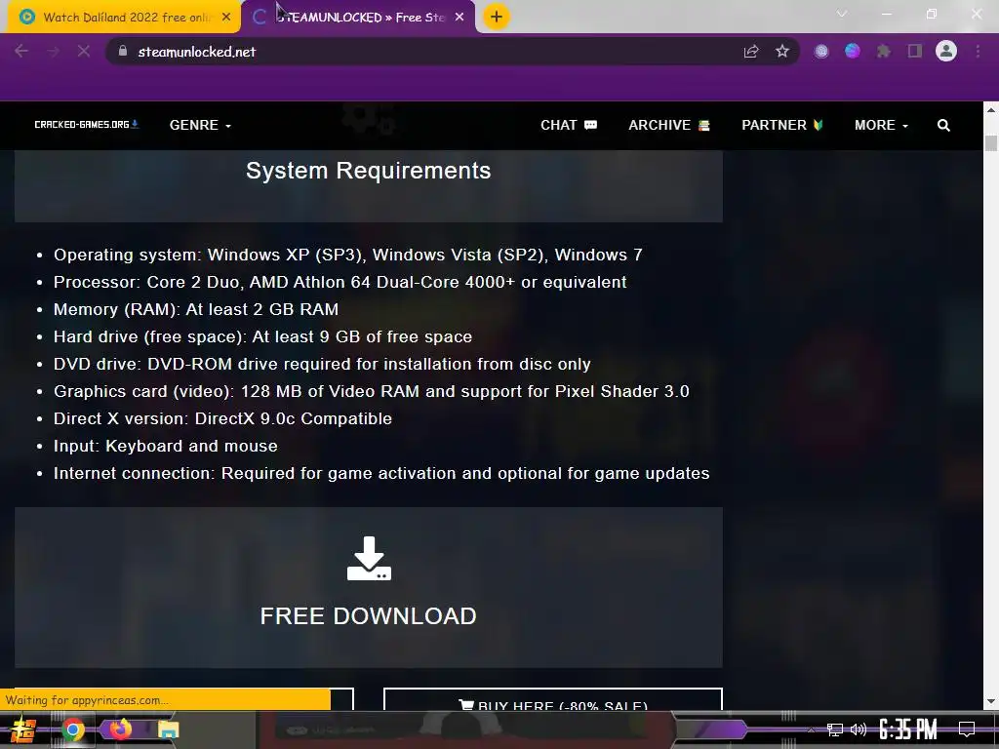
Task: Open the CRACKED-GAMES.ORG logo link
Action: [86, 124]
